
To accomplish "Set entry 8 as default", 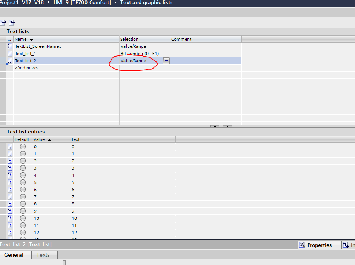I will pyautogui.click(x=23, y=204).
